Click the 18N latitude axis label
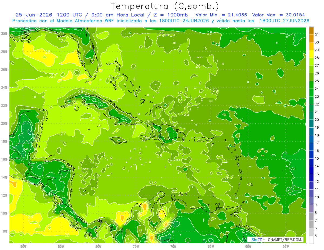Viewport: 324px width, 250px height. [4, 141]
